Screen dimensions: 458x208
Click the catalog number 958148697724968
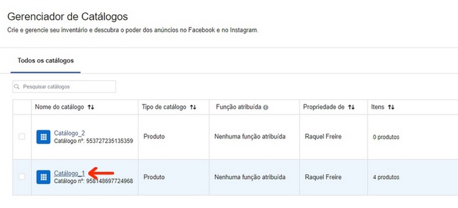[108, 181]
